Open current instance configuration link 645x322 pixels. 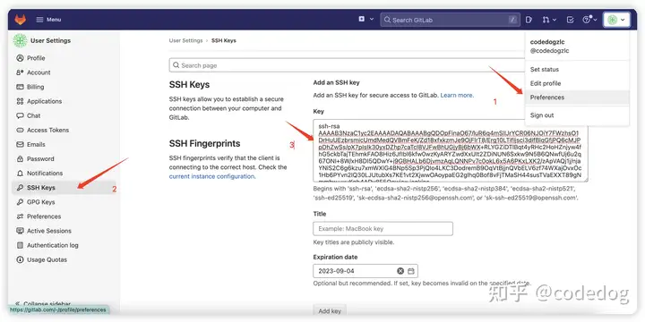[x=211, y=176]
